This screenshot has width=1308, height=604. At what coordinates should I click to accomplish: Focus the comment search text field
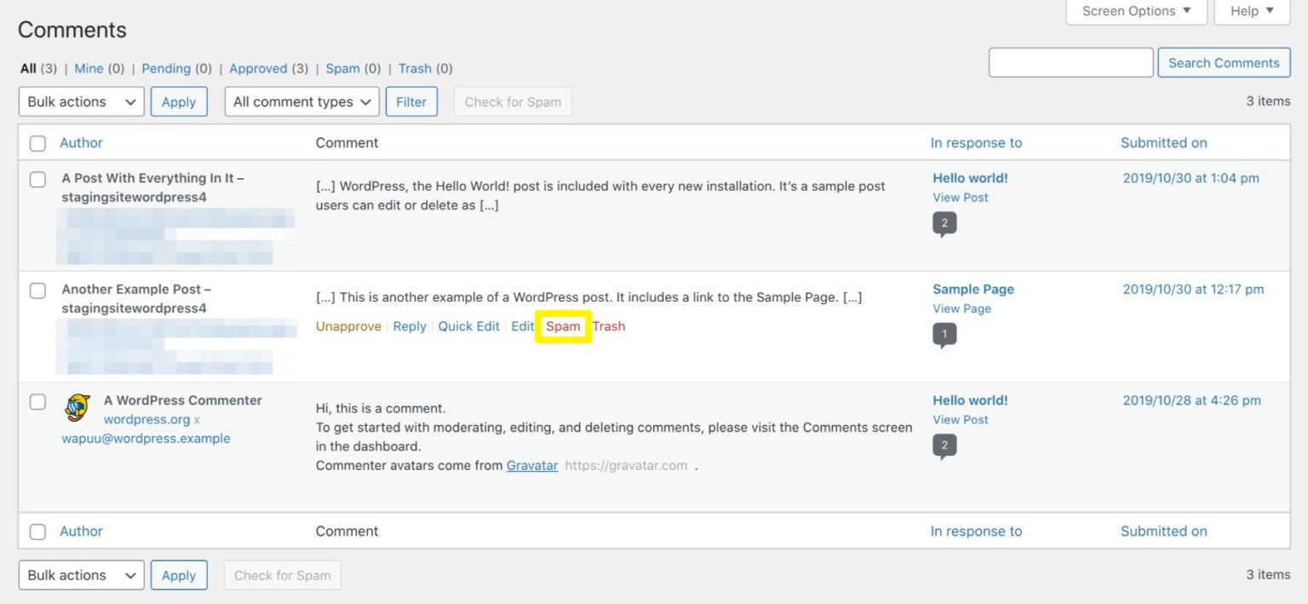pos(1070,62)
